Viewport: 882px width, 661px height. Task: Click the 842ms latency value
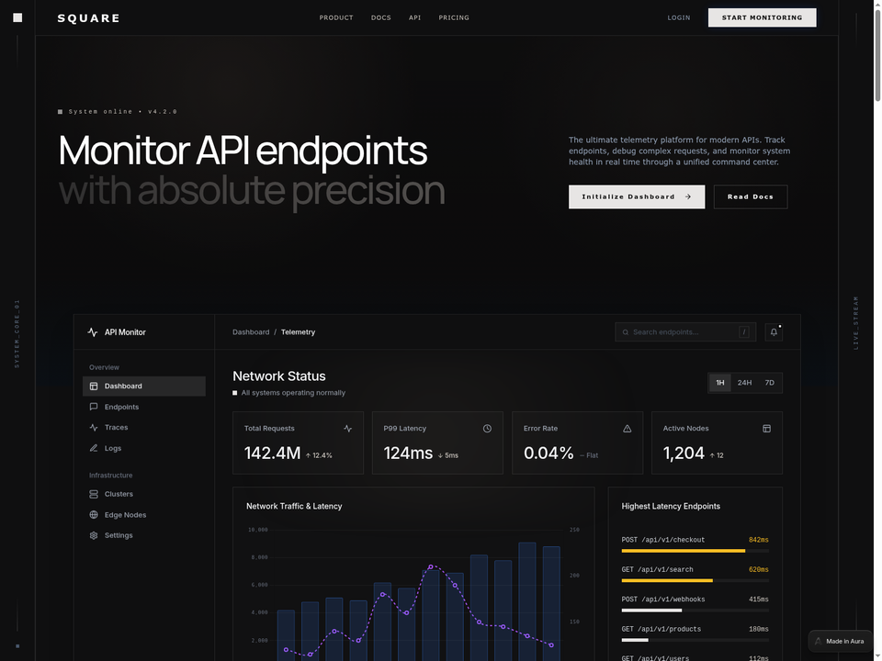click(758, 540)
